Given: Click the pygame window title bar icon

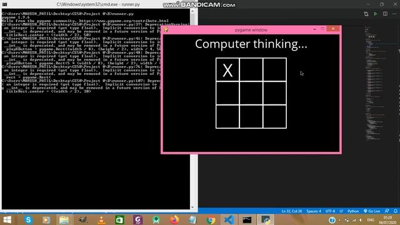Looking at the screenshot, I should [166, 29].
